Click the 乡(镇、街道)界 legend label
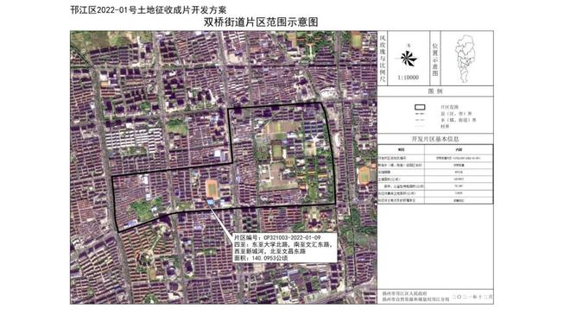 click(458, 120)
